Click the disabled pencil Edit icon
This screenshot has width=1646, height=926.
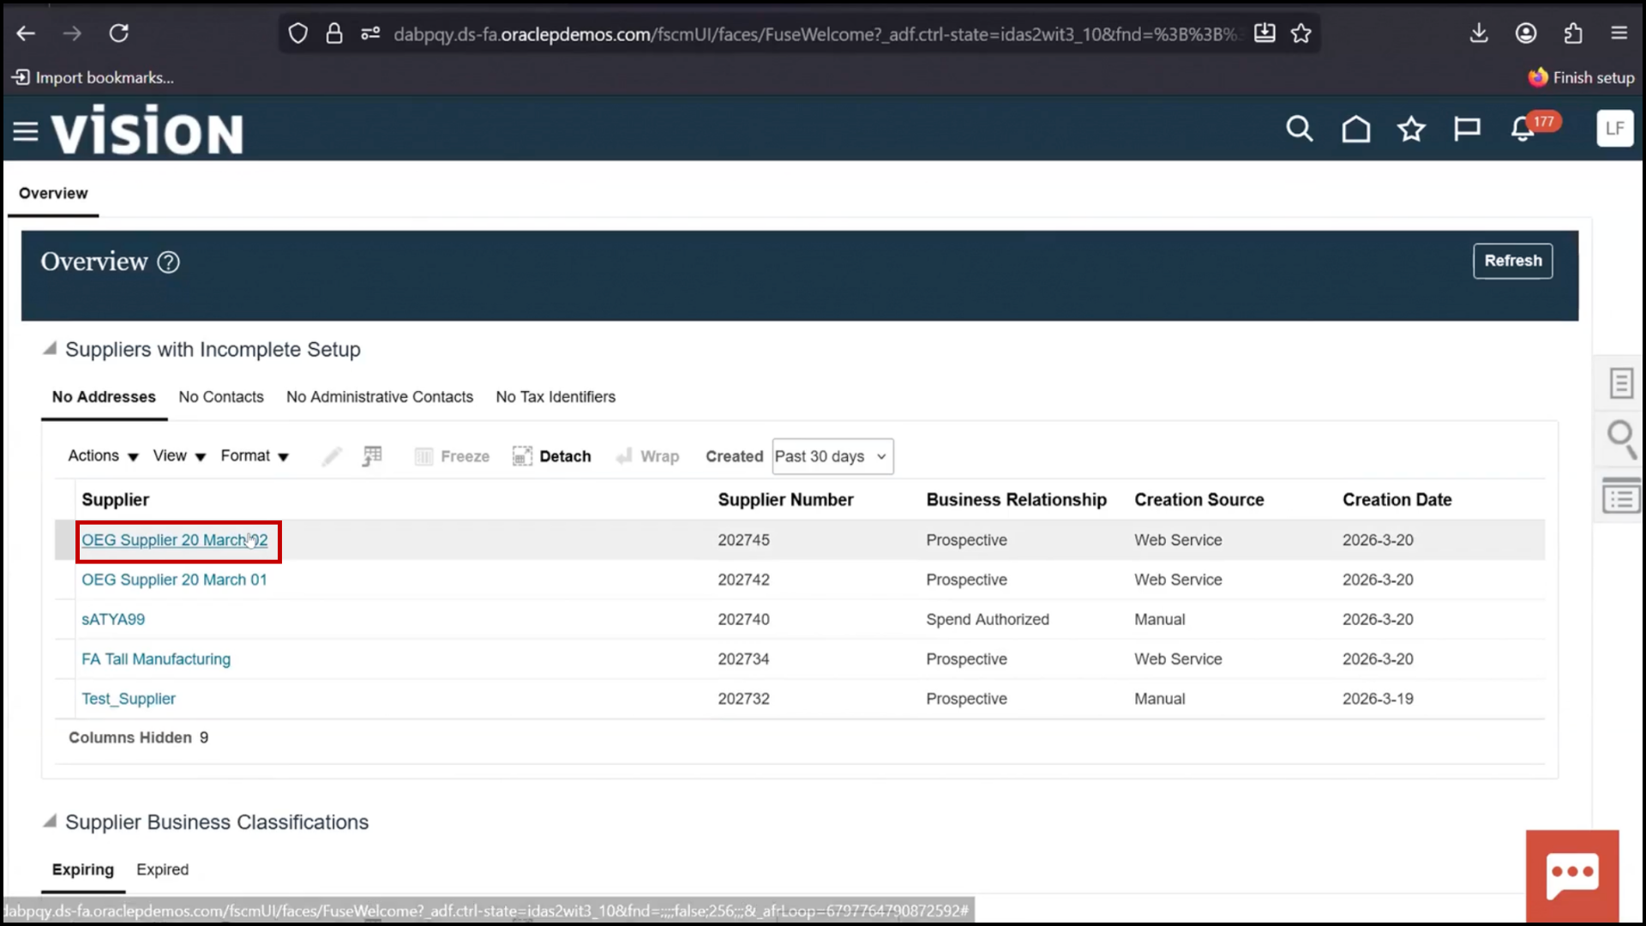332,456
